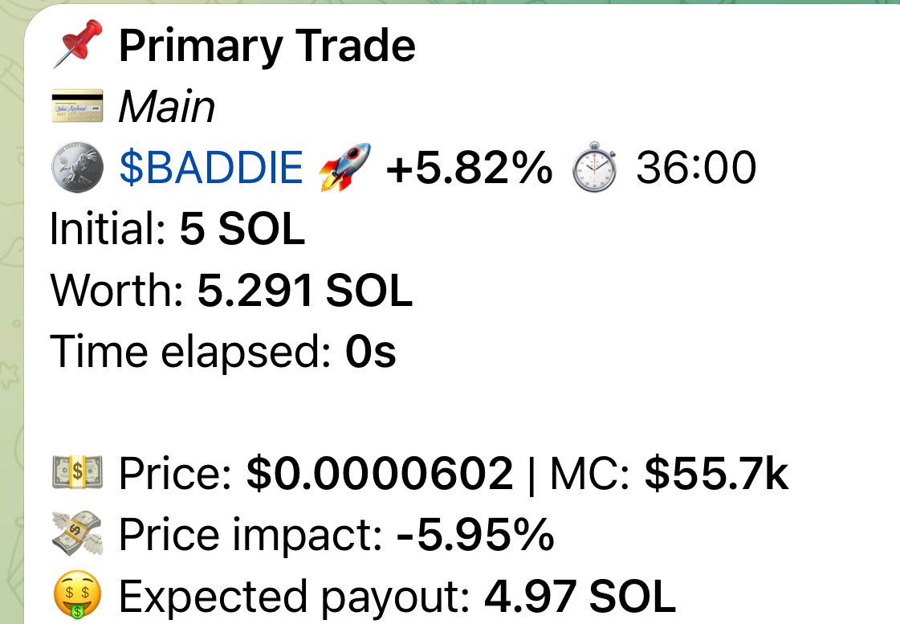
Task: Click the money-mouth face emoji
Action: [x=76, y=597]
